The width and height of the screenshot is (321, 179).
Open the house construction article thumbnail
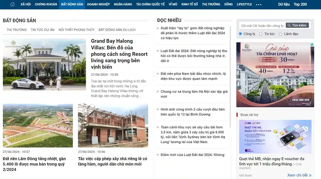click(x=113, y=125)
